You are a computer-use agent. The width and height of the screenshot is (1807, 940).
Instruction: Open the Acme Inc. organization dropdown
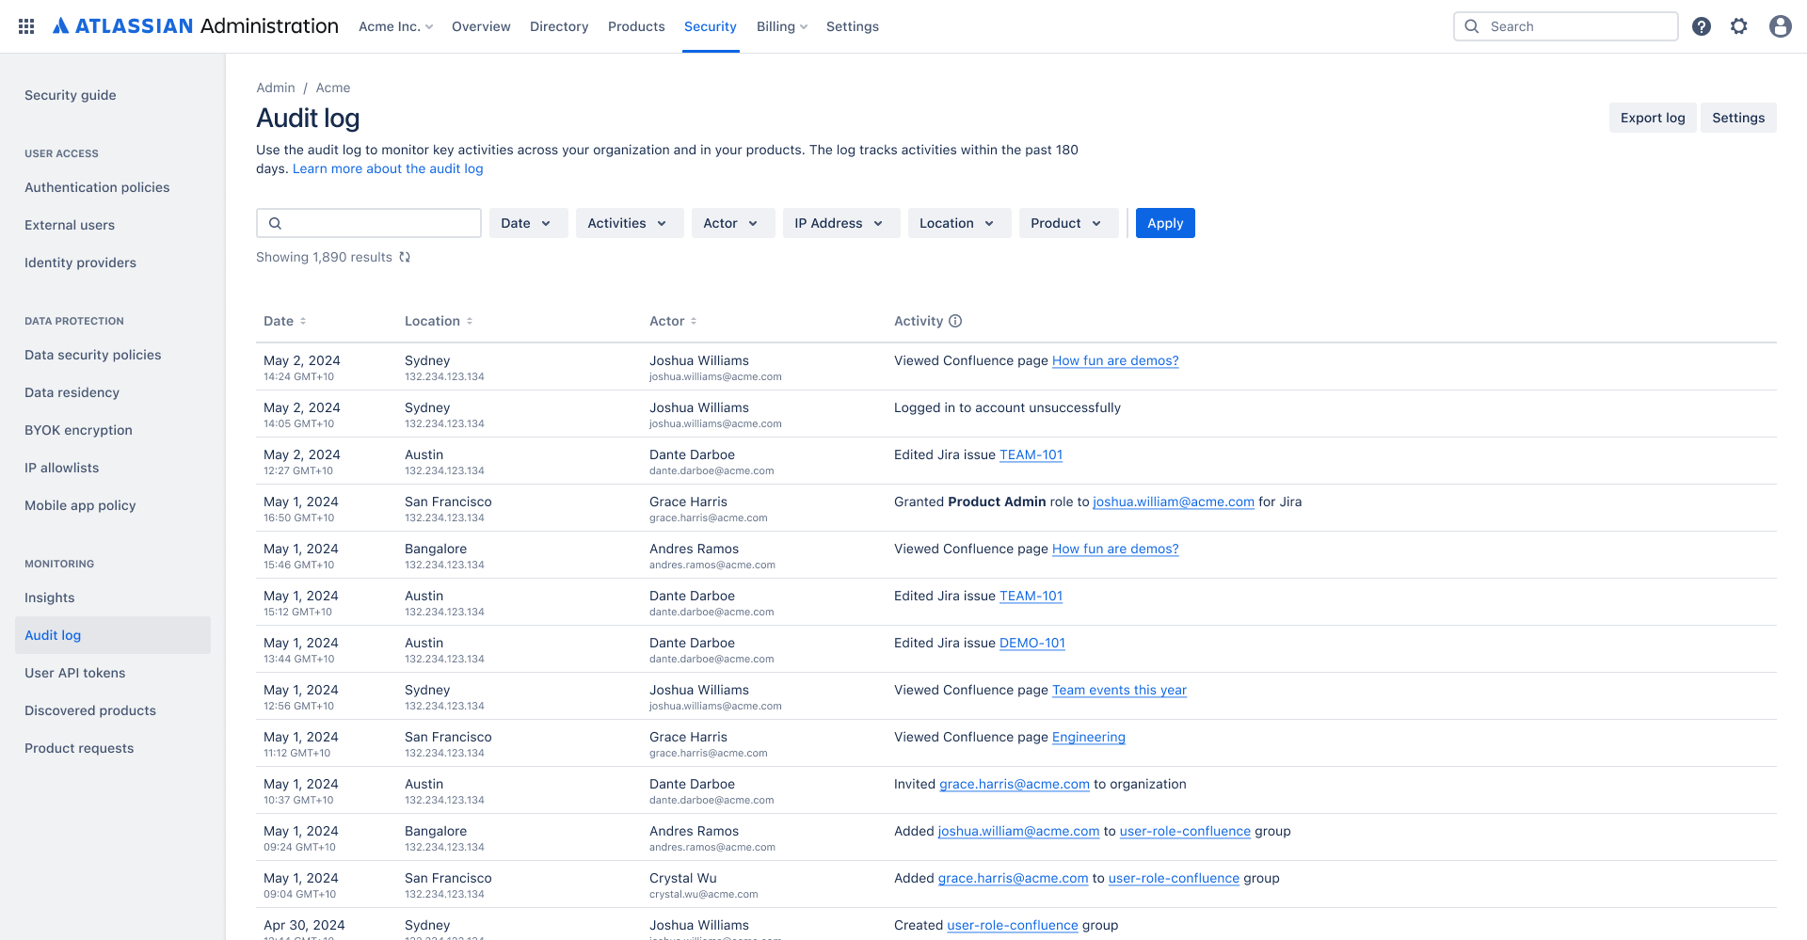[x=395, y=26]
